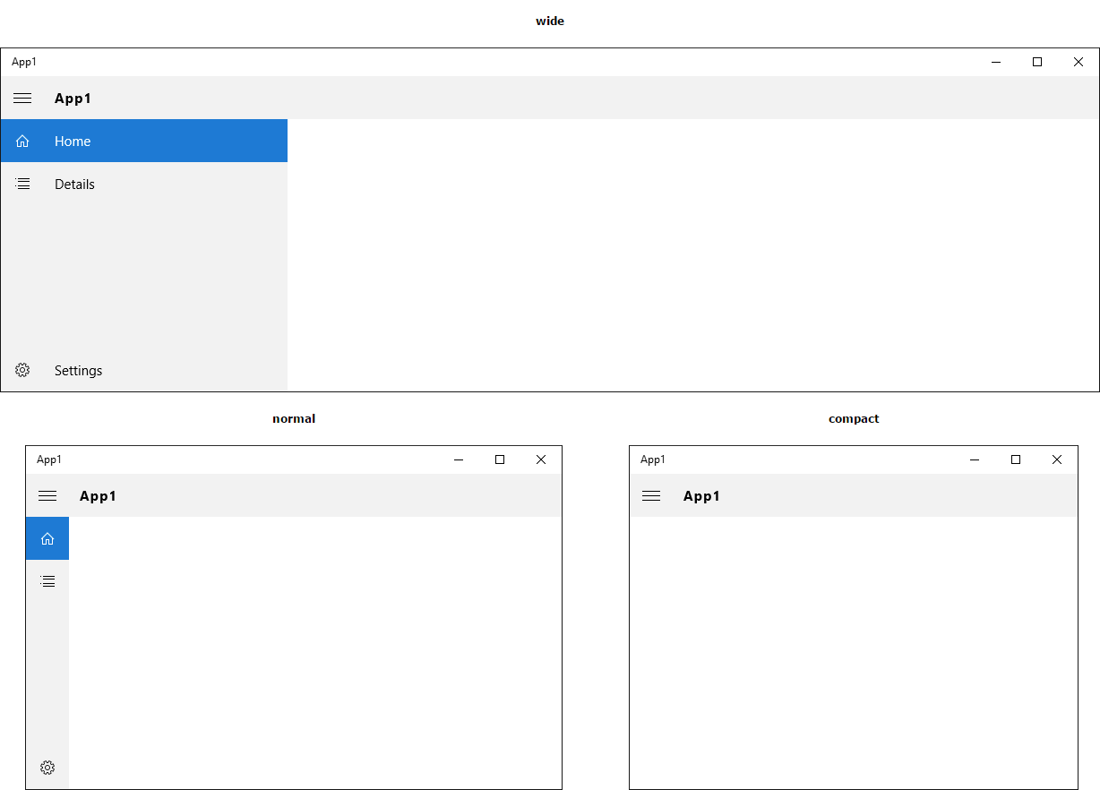This screenshot has height=790, width=1100.
Task: Maximize the wide App1 window
Action: click(1037, 62)
